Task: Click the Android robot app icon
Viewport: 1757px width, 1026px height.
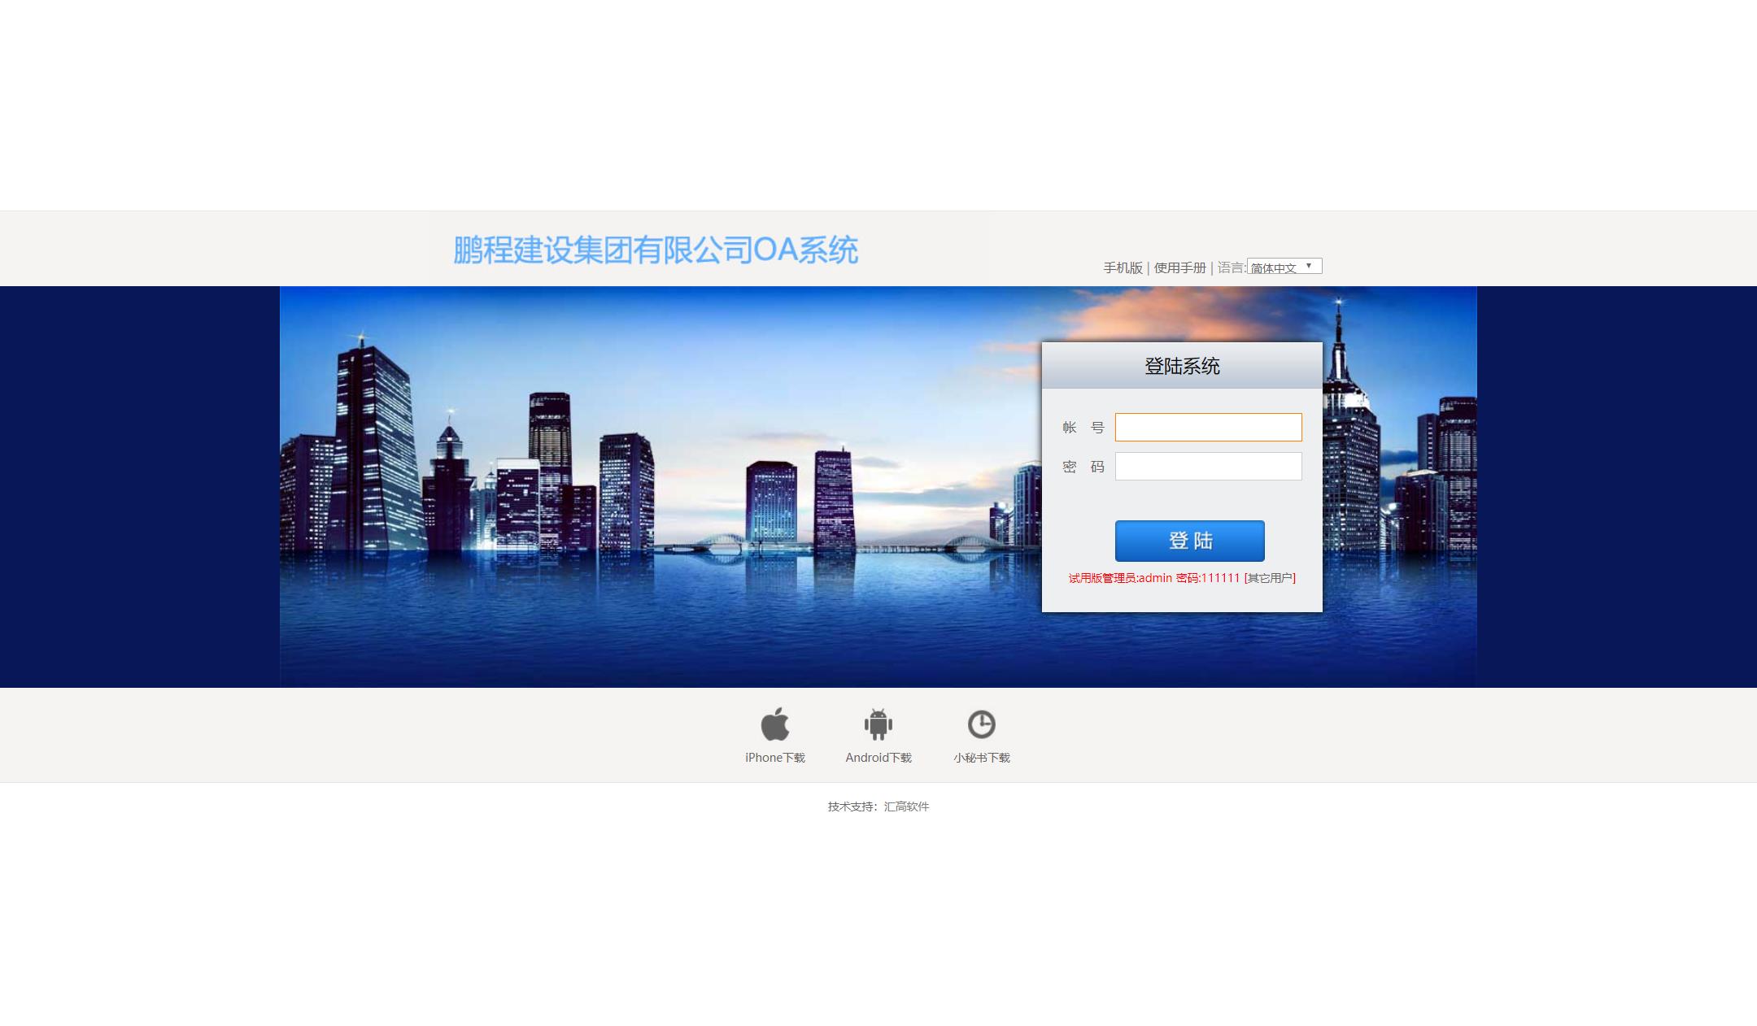Action: [878, 723]
